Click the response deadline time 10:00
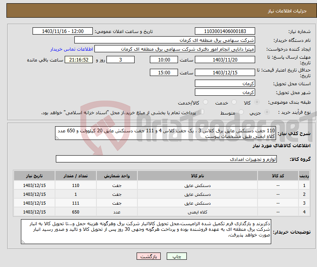The height and width of the screenshot is (267, 317). 164,60
